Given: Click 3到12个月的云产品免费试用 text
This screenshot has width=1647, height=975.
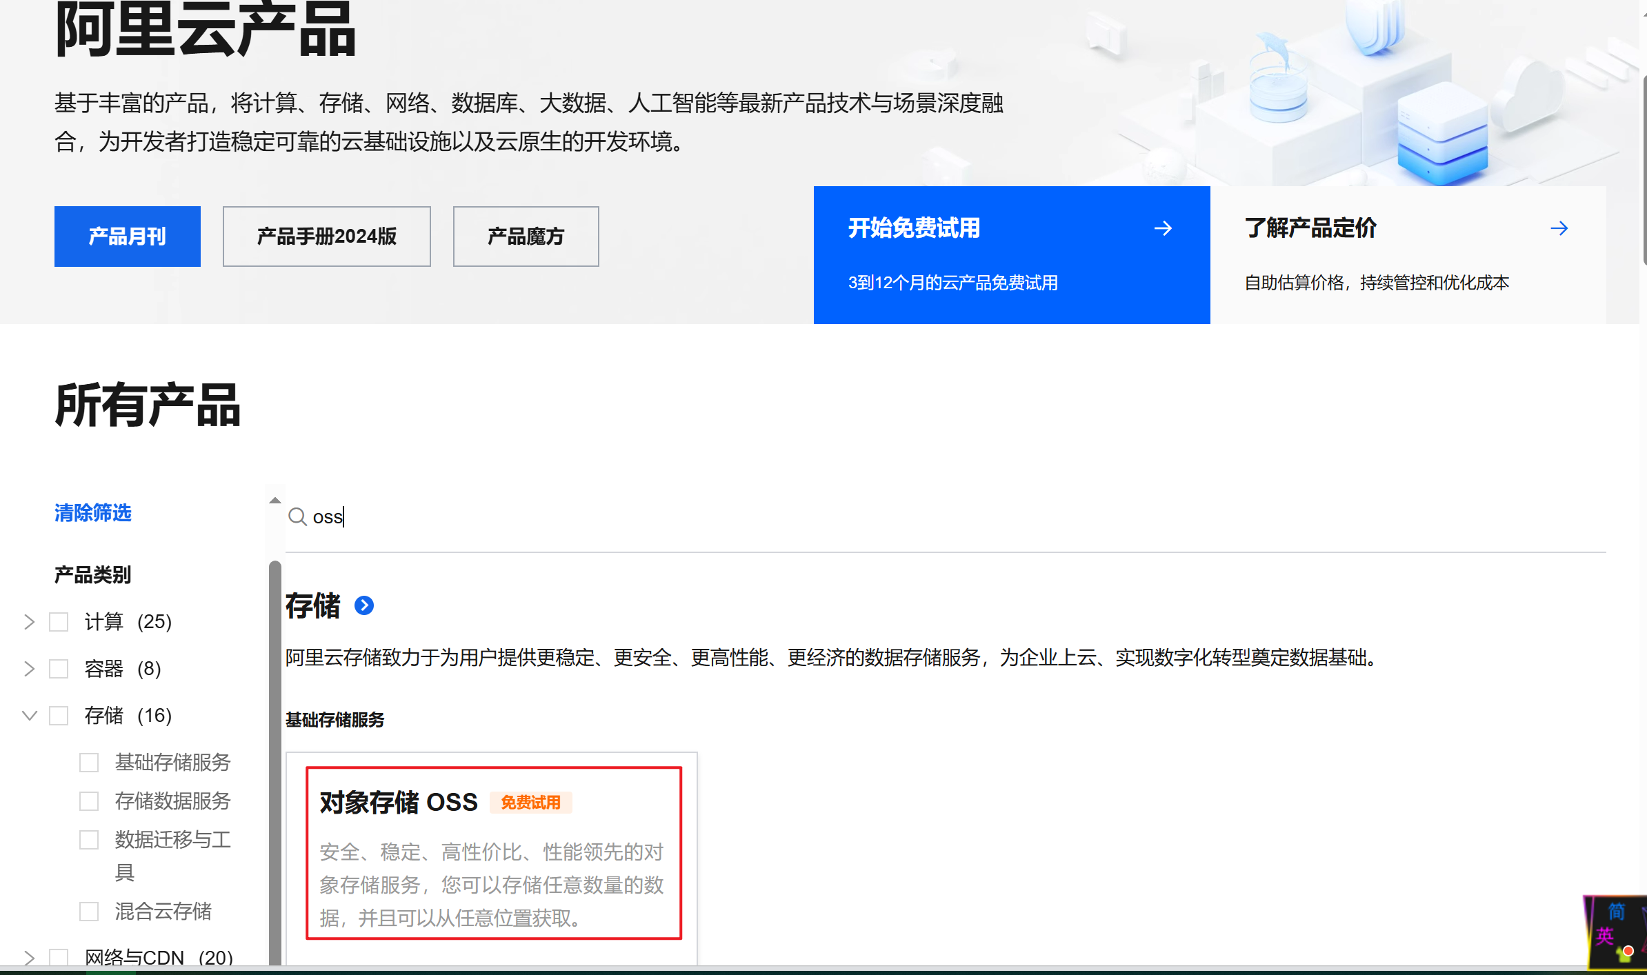Looking at the screenshot, I should click(952, 283).
